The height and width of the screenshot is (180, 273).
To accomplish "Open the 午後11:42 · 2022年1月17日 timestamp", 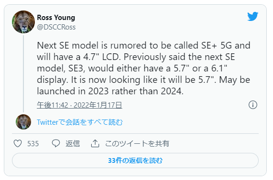I will pos(79,105).
